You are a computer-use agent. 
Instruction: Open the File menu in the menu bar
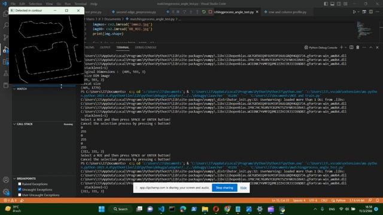coord(13,4)
